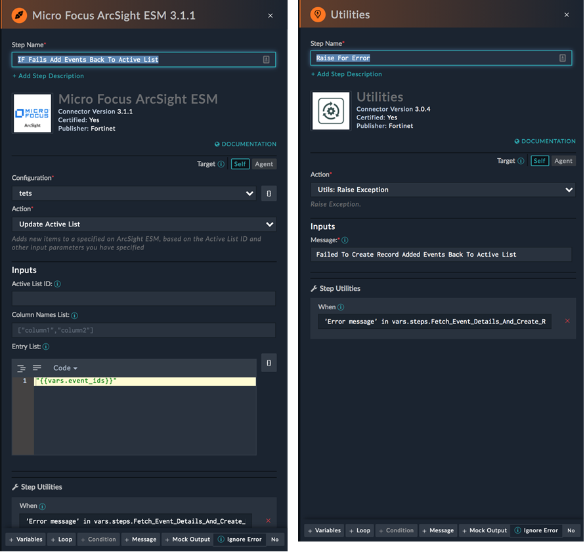Select Self target in Utilities panel

(x=539, y=161)
